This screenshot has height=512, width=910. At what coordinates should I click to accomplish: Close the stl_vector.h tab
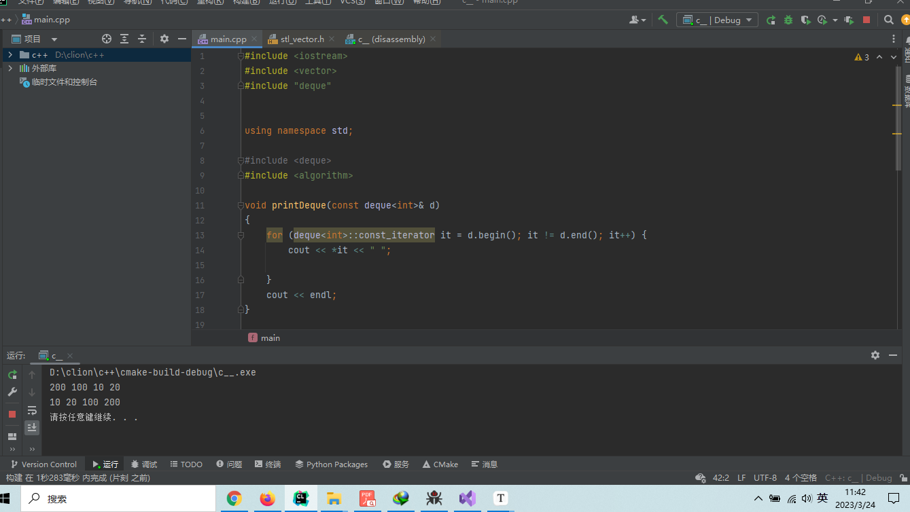tap(331, 39)
